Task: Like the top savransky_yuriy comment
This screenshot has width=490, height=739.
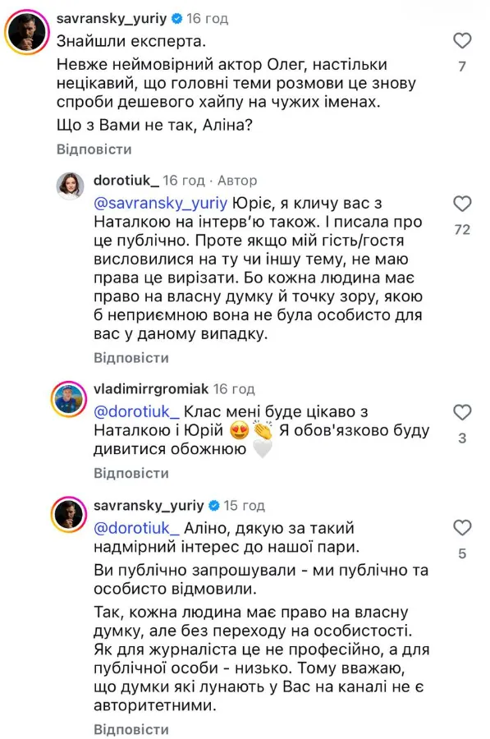Action: click(462, 40)
